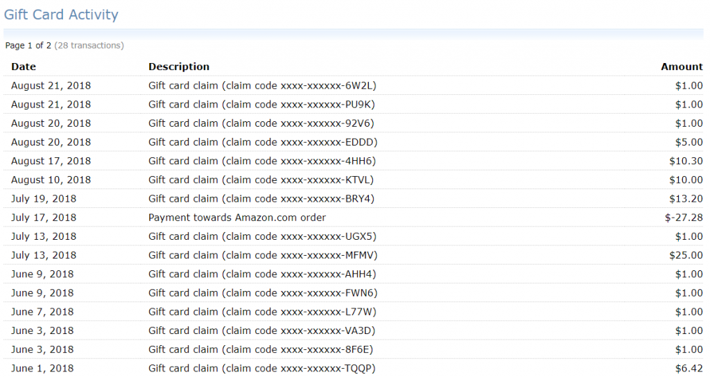
Task: Click the July 19, 2018 date
Action: 44,199
